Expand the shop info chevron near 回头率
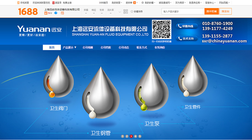252x140 pixels. (120, 12)
